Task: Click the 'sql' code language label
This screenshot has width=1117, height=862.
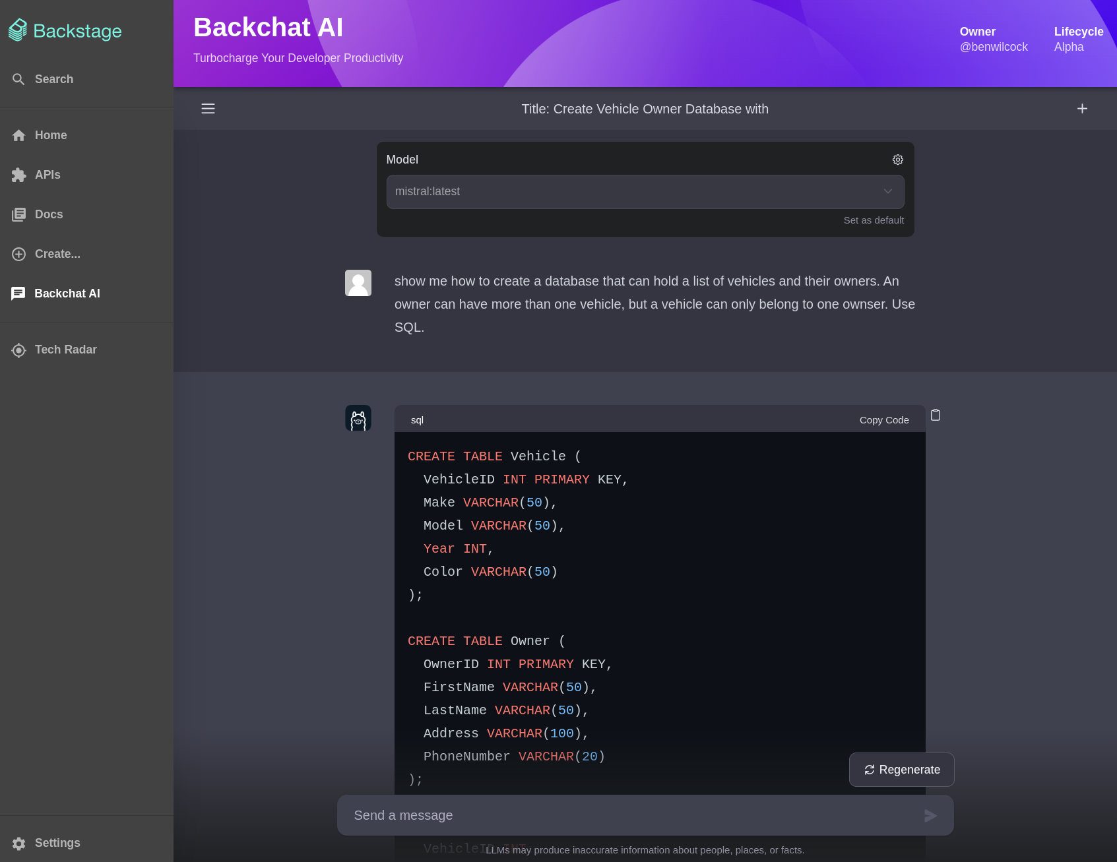Action: (417, 420)
